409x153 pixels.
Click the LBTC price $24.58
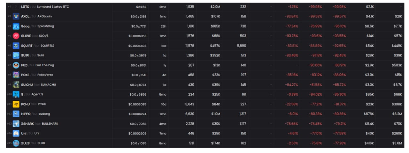141,7
